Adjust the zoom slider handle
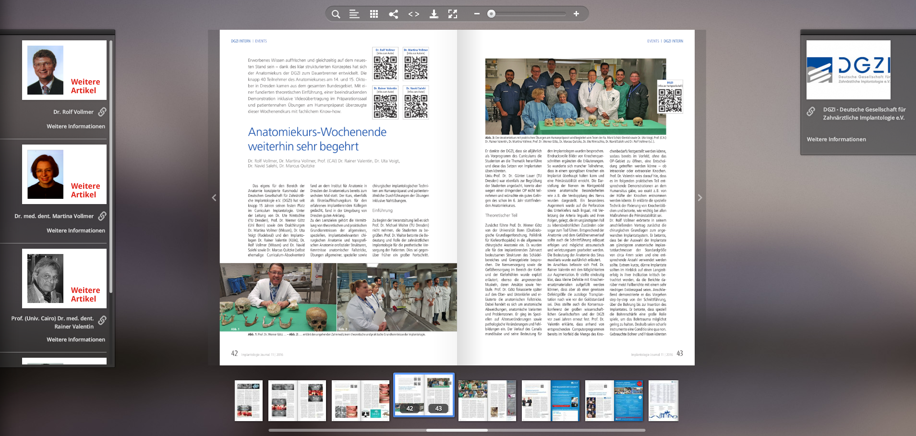Viewport: 916px width, 436px height. [491, 14]
